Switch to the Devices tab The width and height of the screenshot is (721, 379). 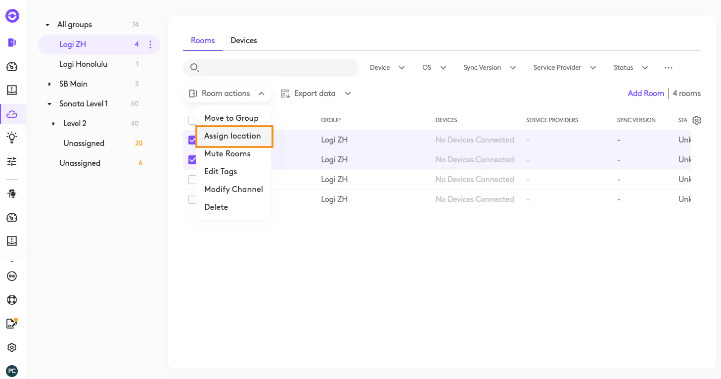(x=244, y=41)
